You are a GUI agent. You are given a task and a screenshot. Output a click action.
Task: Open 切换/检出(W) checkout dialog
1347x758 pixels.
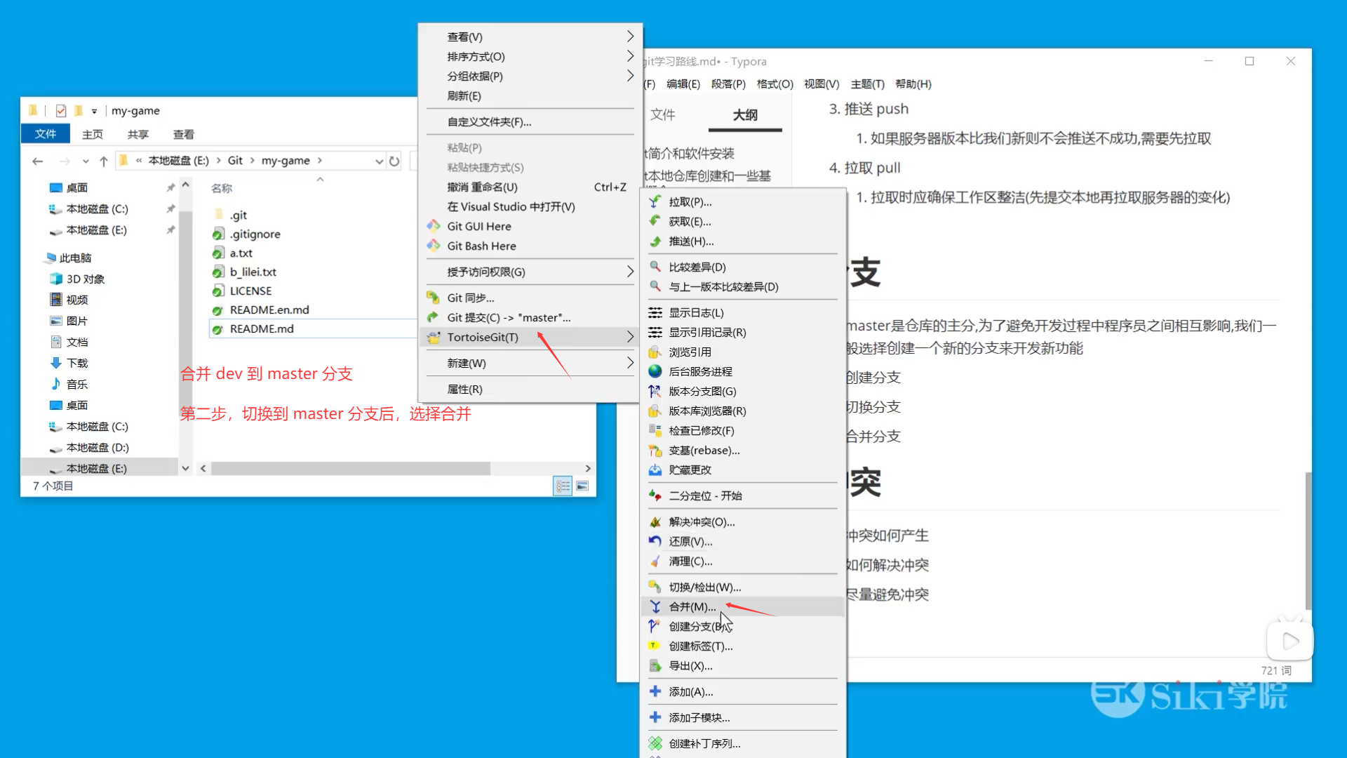click(x=704, y=587)
